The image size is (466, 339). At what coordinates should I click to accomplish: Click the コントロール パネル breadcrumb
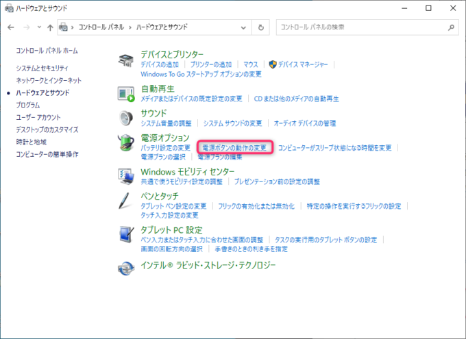(101, 27)
